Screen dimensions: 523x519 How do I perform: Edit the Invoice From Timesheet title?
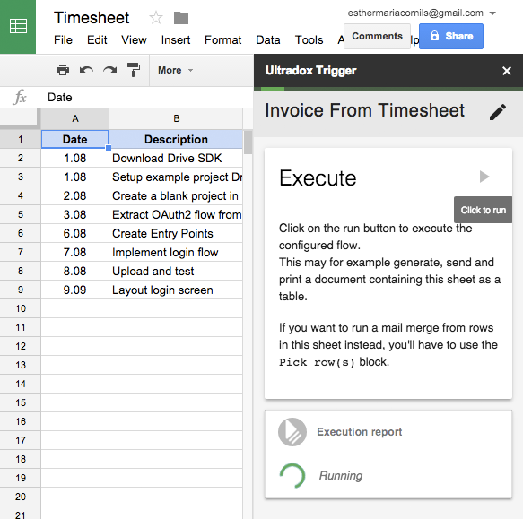[x=498, y=112]
